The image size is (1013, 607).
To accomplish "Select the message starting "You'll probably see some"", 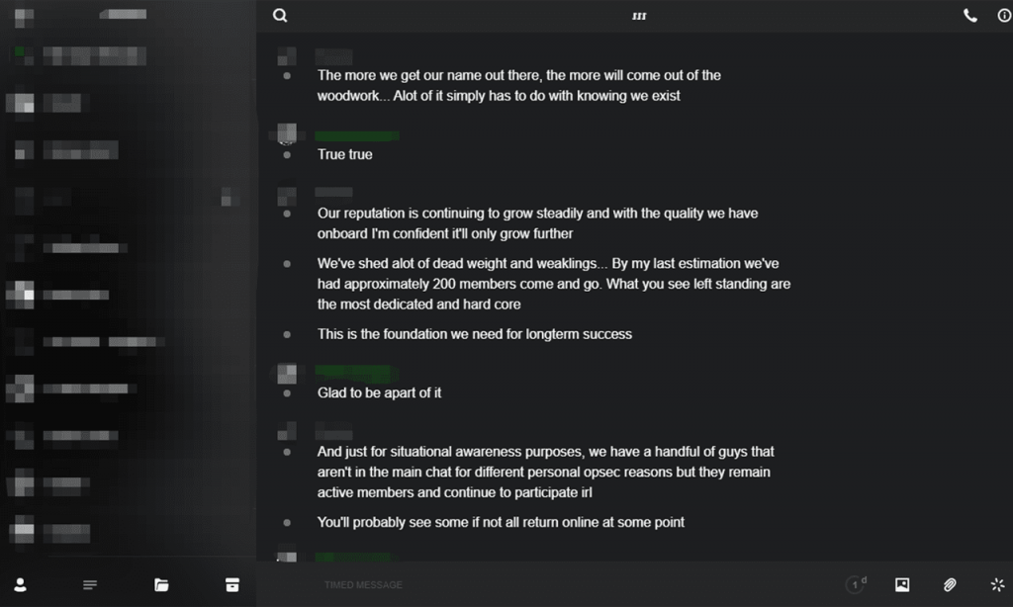I will [501, 522].
